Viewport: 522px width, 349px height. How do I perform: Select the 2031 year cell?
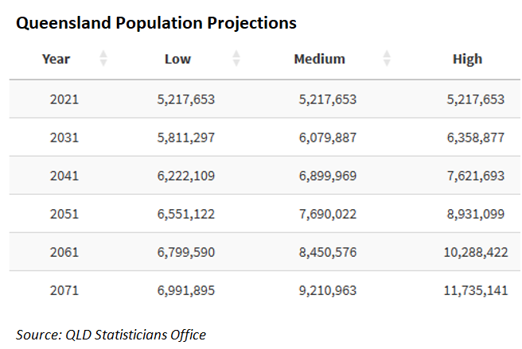click(64, 138)
